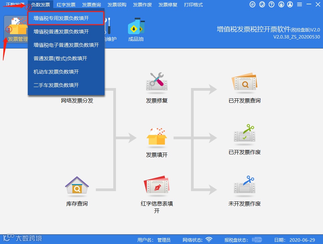Image resolution: width=323 pixels, height=244 pixels.
Task: Select 增值税专用发票负数填开
Action: click(x=66, y=18)
